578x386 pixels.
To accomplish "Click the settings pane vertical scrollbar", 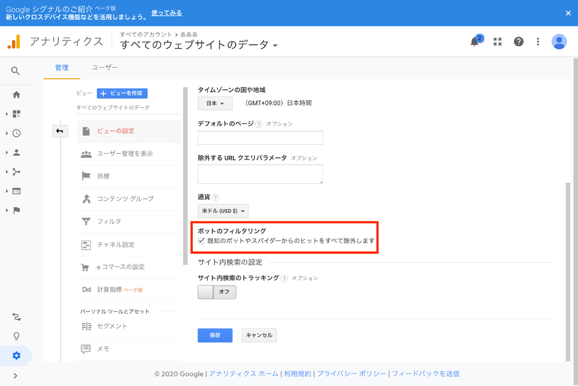I will pos(568,272).
